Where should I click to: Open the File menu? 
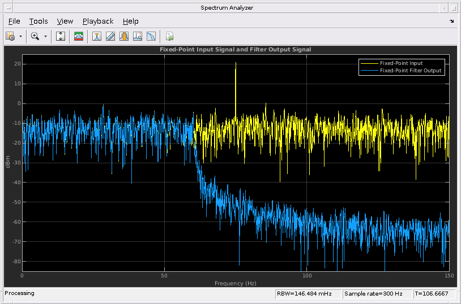point(14,21)
